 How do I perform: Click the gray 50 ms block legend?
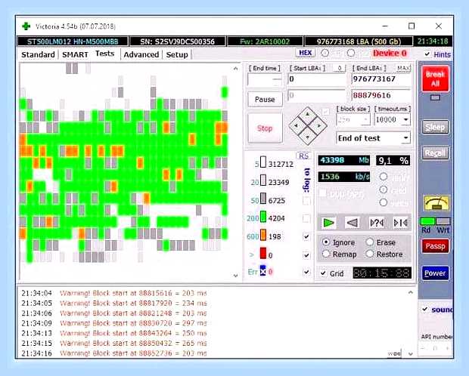click(263, 199)
